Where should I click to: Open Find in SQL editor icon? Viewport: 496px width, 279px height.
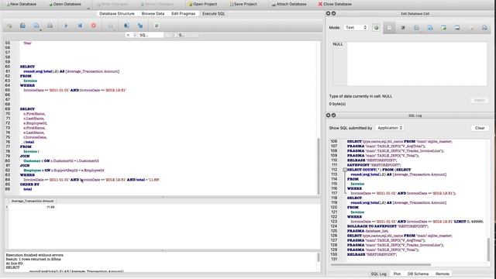(x=126, y=26)
